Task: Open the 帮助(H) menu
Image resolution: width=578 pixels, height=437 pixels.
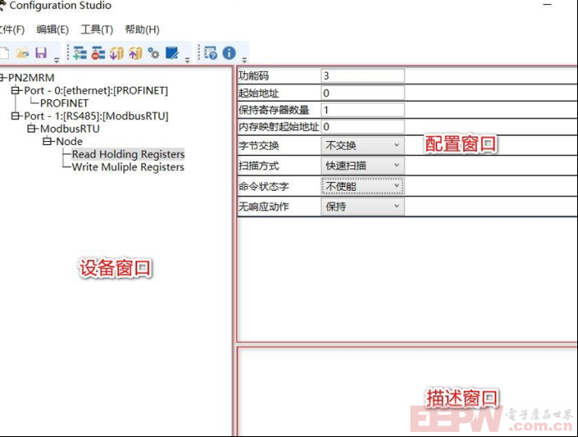Action: click(x=143, y=29)
